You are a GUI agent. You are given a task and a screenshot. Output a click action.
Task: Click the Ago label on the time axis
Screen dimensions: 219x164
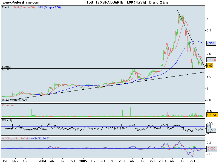[x=25, y=161]
